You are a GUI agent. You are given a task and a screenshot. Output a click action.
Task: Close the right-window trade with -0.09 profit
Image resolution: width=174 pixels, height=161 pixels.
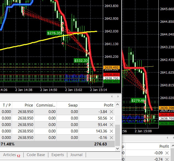(x=167, y=153)
